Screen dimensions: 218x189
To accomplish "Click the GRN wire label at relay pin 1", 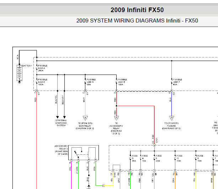I will (x=94, y=169).
